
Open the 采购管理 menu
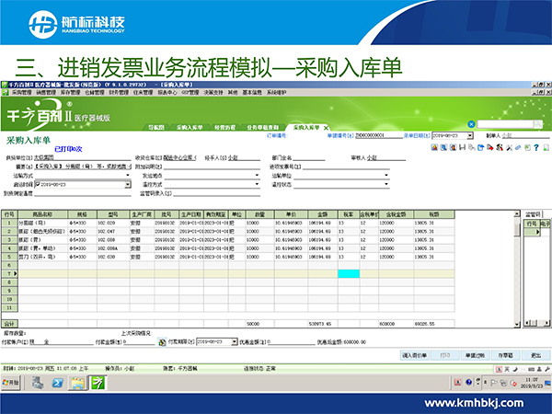click(x=22, y=92)
